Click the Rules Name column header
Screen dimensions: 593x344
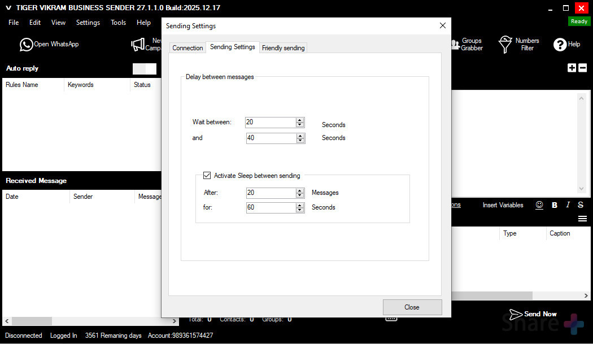click(x=33, y=85)
